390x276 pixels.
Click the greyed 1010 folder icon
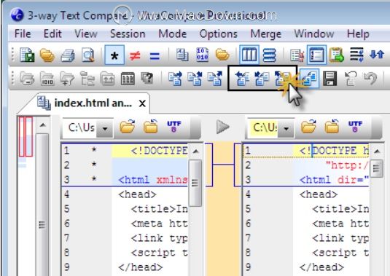coord(47,79)
